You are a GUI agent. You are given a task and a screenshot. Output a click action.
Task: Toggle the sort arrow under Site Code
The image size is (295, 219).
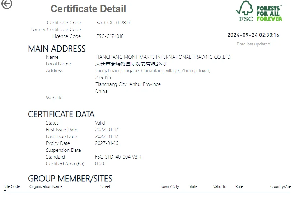pyautogui.click(x=5, y=190)
